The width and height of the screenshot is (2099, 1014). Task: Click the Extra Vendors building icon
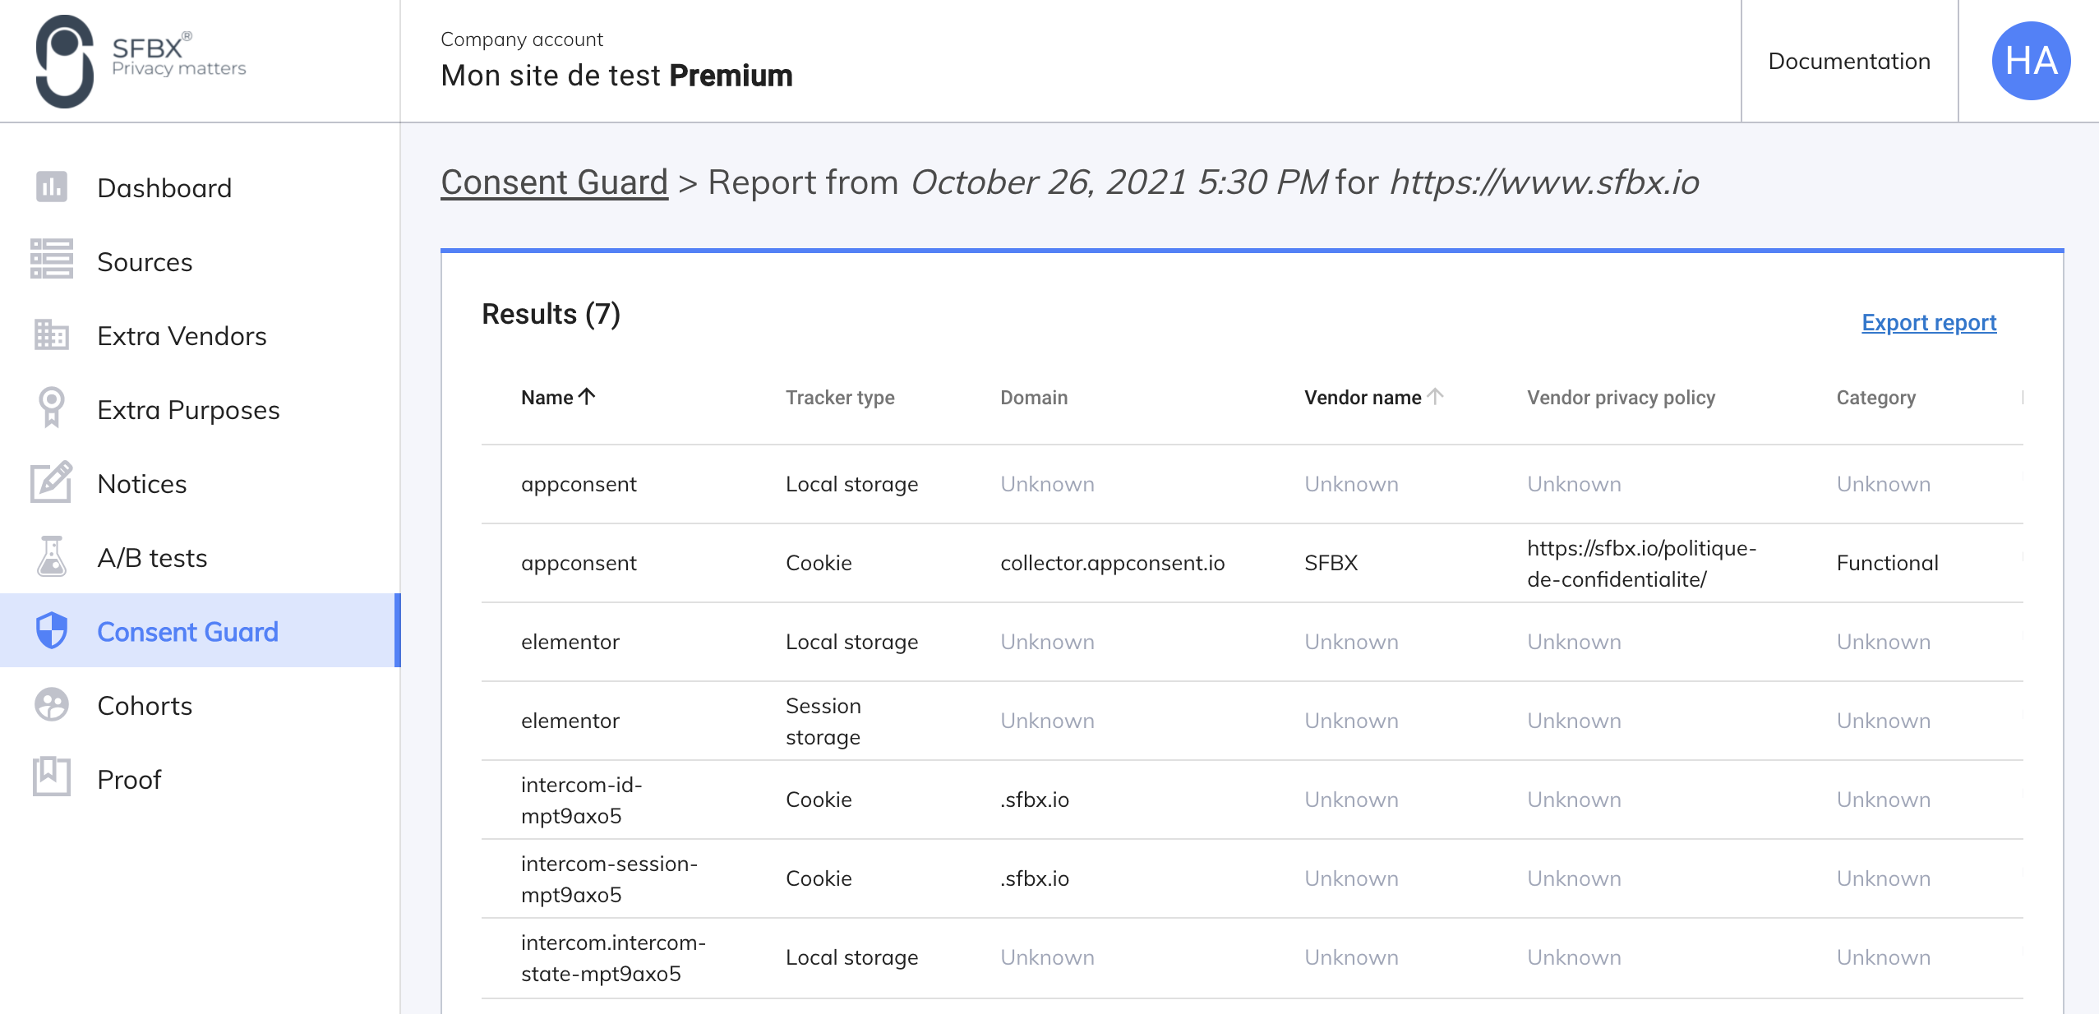tap(51, 335)
